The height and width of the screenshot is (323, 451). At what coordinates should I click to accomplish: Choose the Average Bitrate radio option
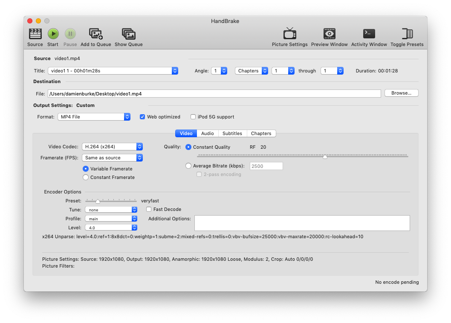[188, 166]
